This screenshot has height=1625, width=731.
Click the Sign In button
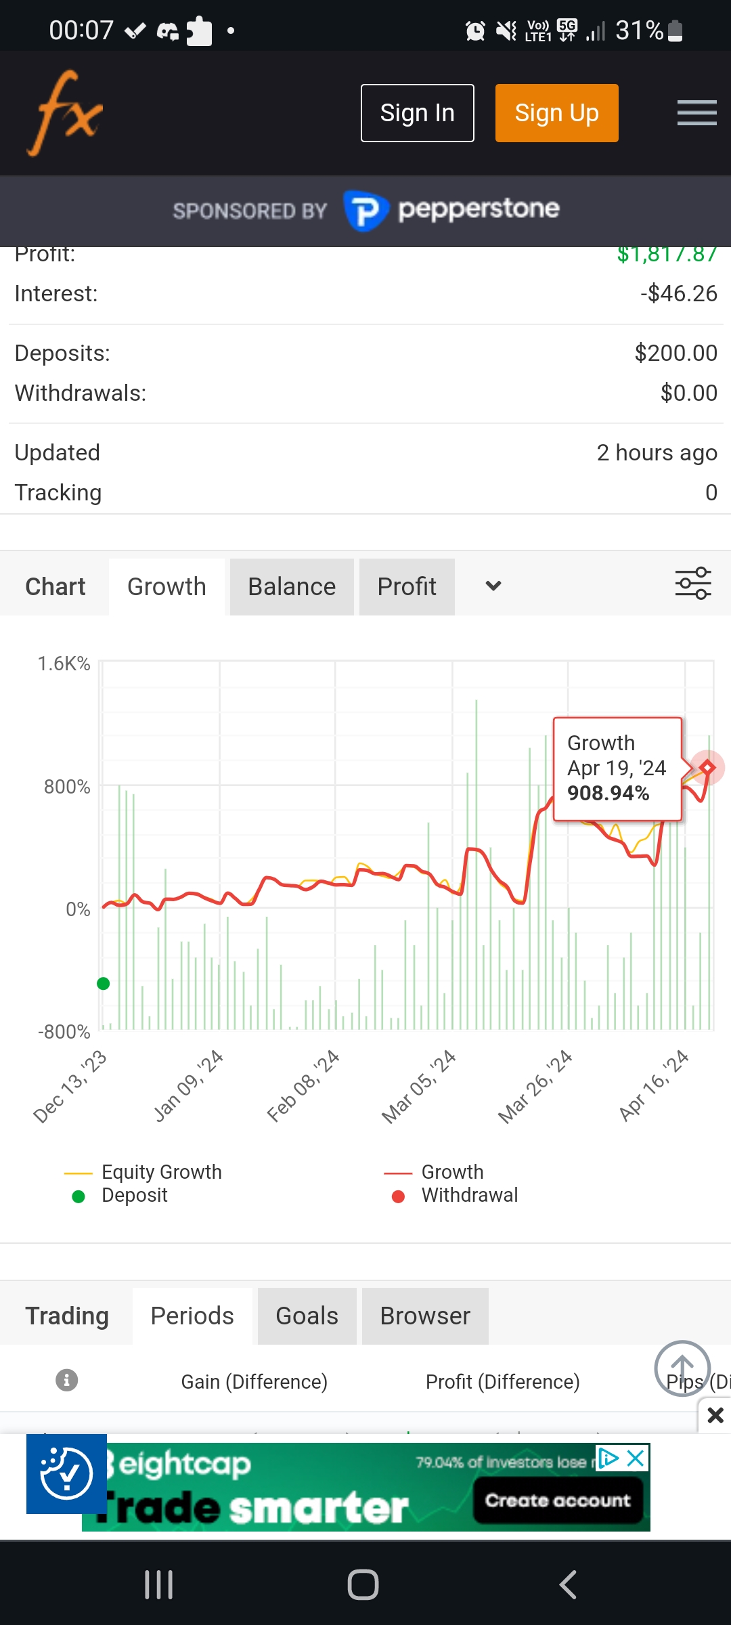[417, 113]
